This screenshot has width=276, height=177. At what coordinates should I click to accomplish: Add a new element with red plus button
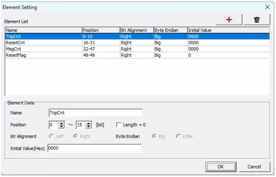229,20
